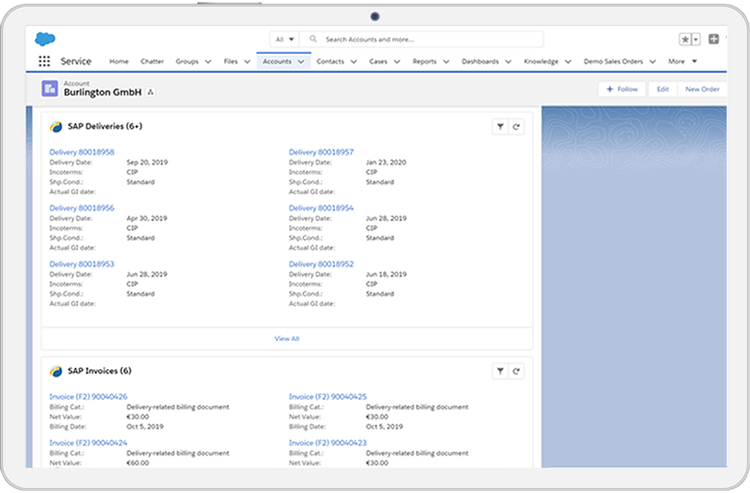The width and height of the screenshot is (750, 493).
Task: Open Delivery 80018954 link
Action: 321,208
